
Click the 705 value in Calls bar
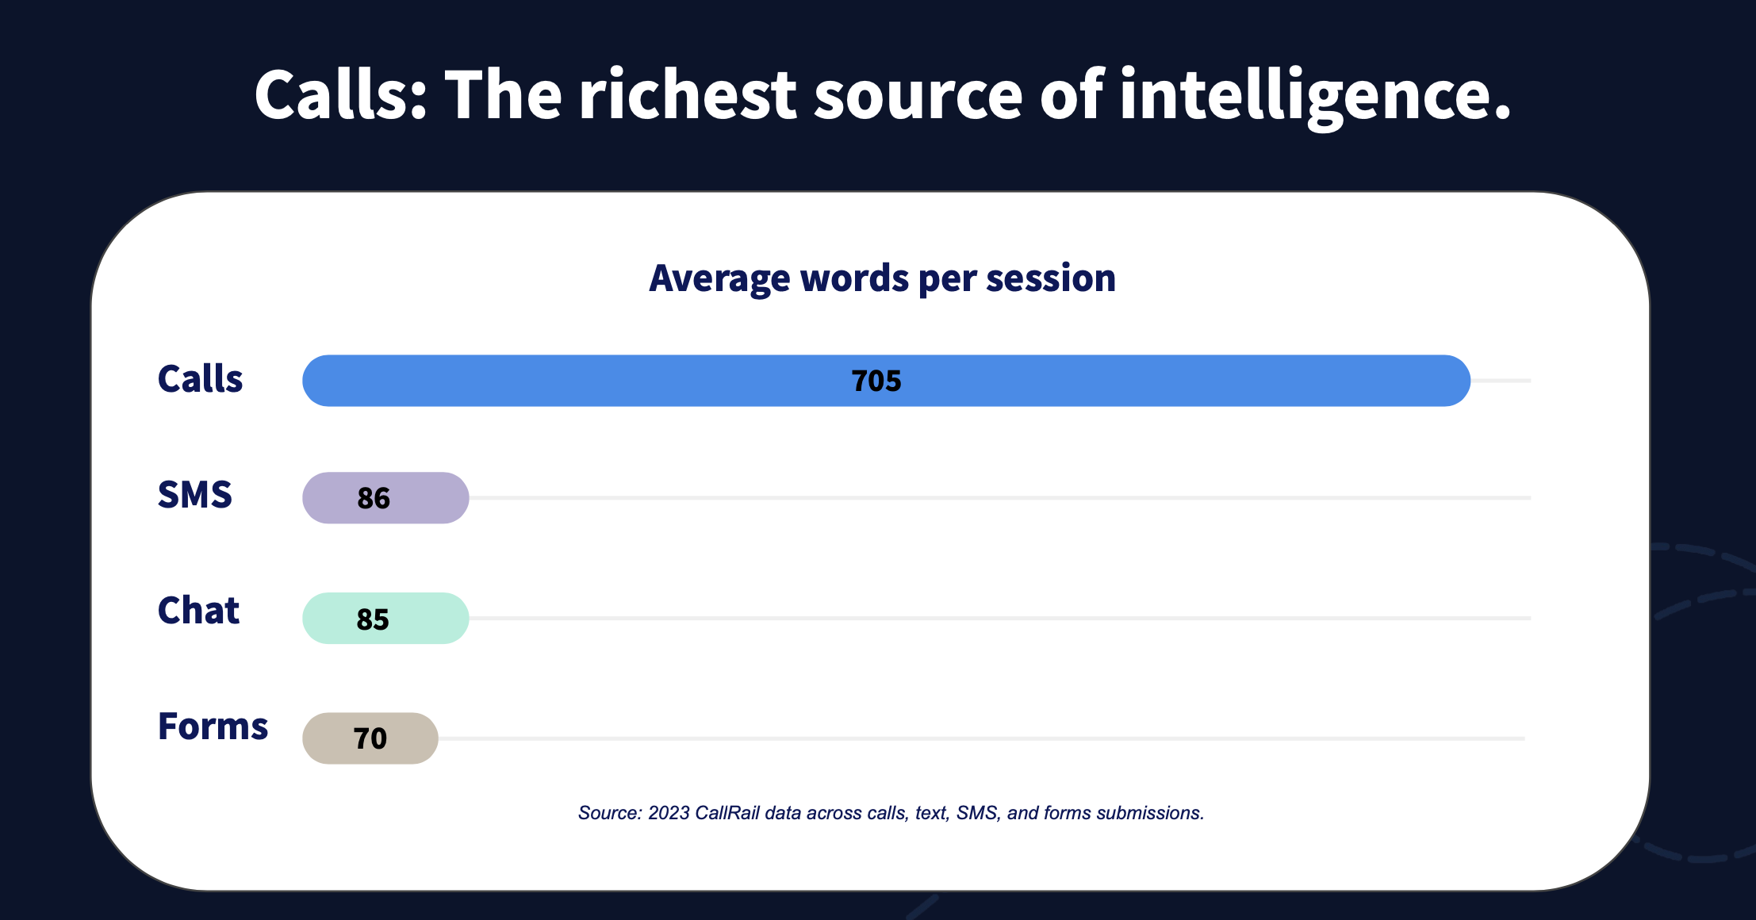click(x=876, y=381)
